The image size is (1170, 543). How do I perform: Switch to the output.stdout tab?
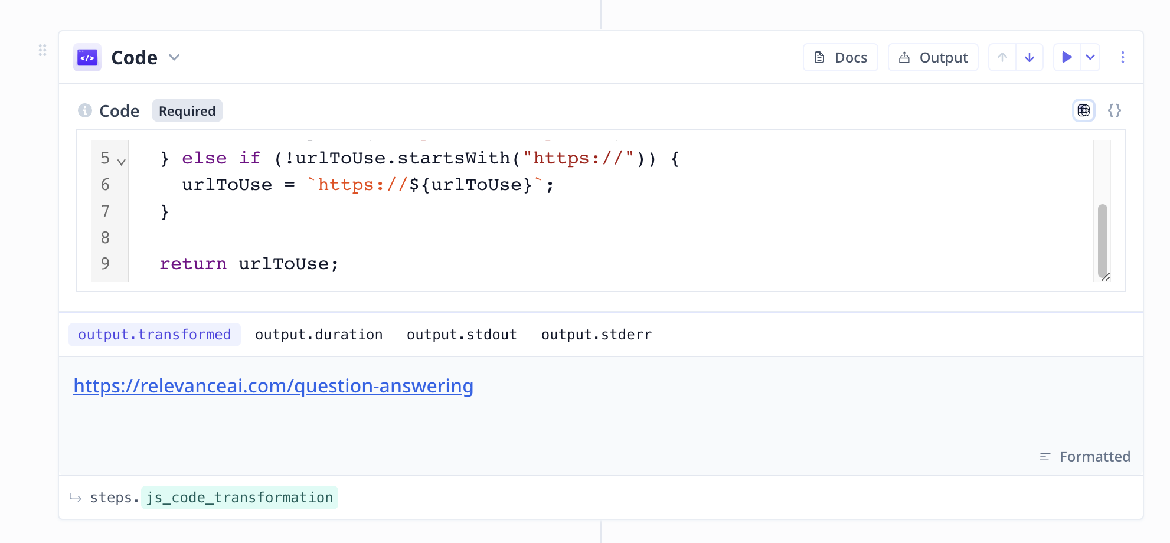[461, 335]
